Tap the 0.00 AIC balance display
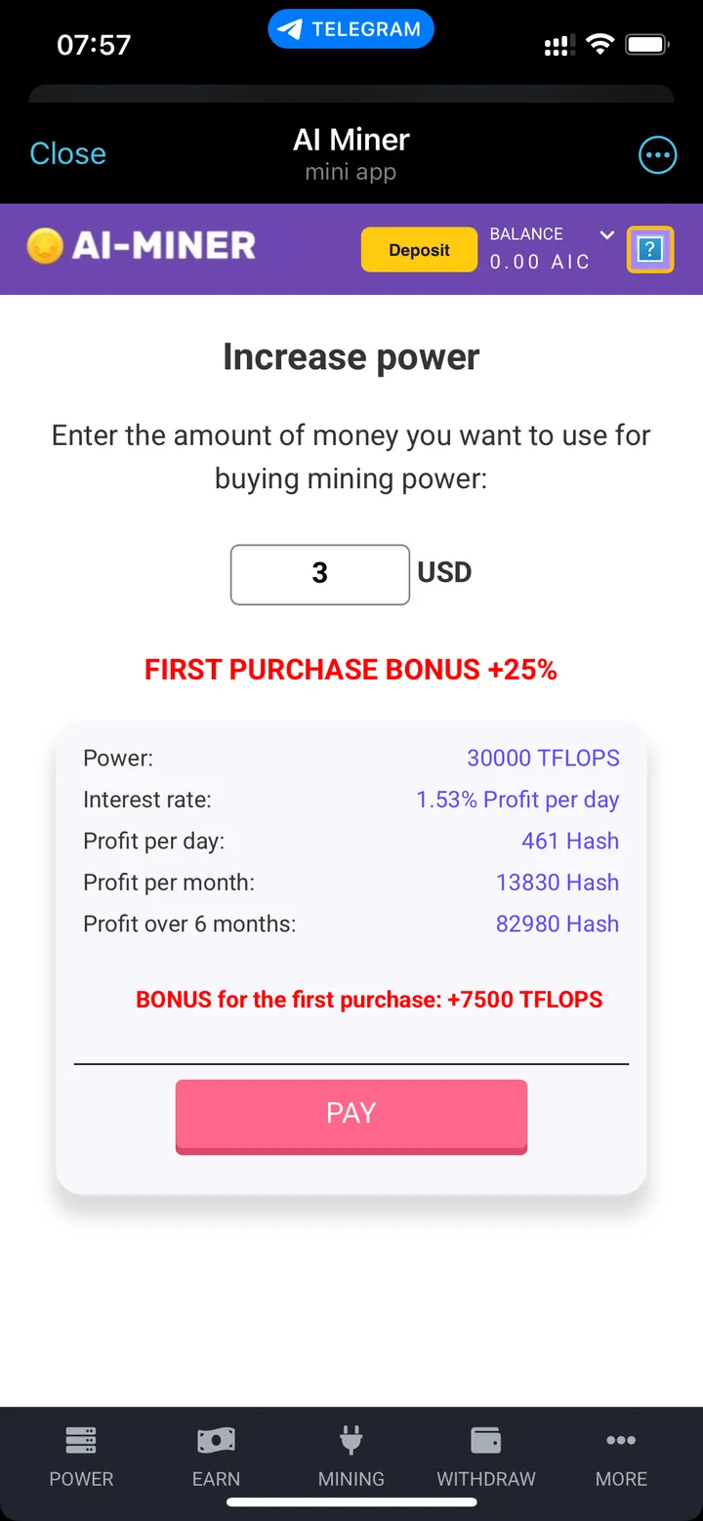The image size is (703, 1521). (540, 262)
